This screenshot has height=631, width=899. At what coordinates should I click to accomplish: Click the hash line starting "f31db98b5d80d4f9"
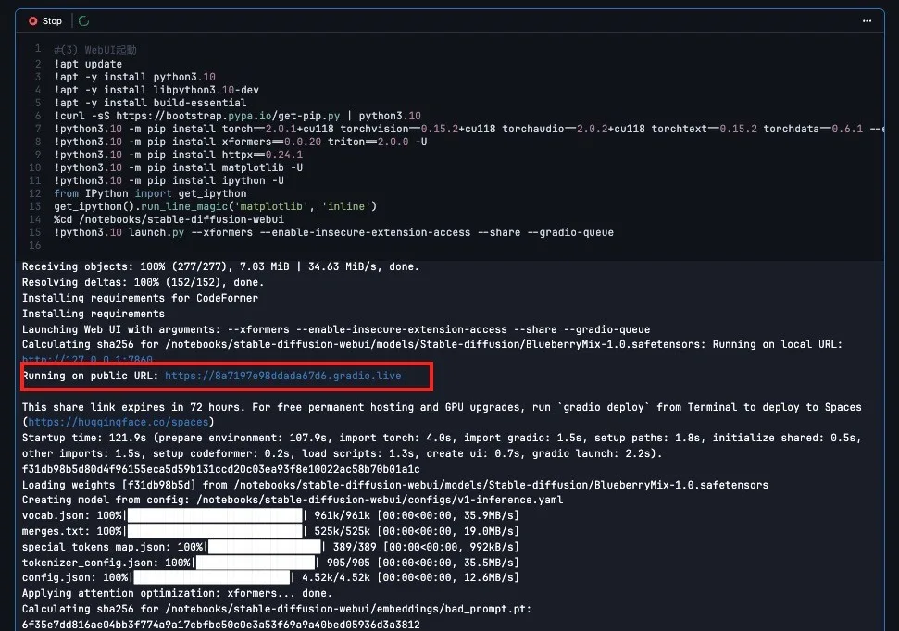[x=220, y=469]
